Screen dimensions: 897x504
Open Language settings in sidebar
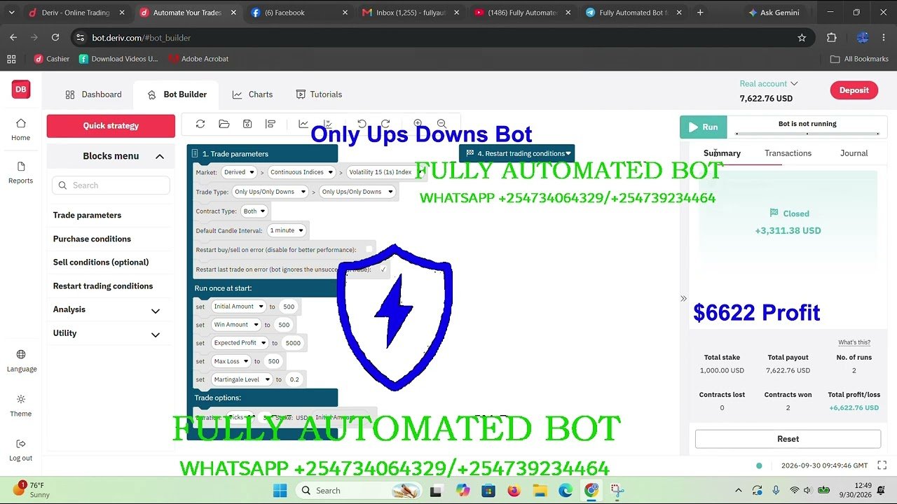pos(20,360)
